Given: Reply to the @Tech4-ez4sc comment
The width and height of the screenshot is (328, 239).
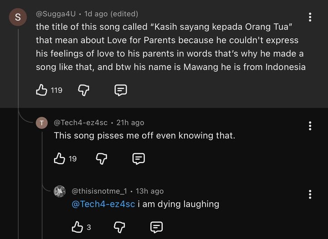Looking at the screenshot, I should pos(138,158).
